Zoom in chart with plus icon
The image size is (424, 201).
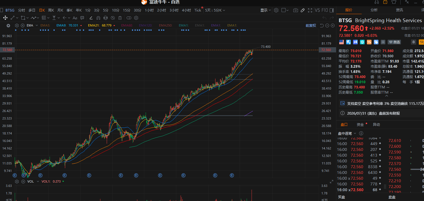pos(332,25)
